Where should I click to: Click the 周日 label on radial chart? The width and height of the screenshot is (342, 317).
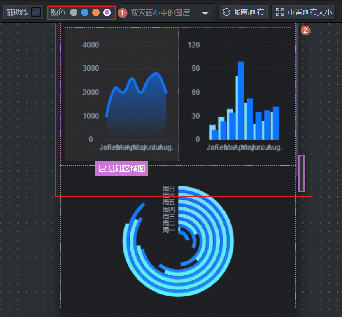click(169, 189)
